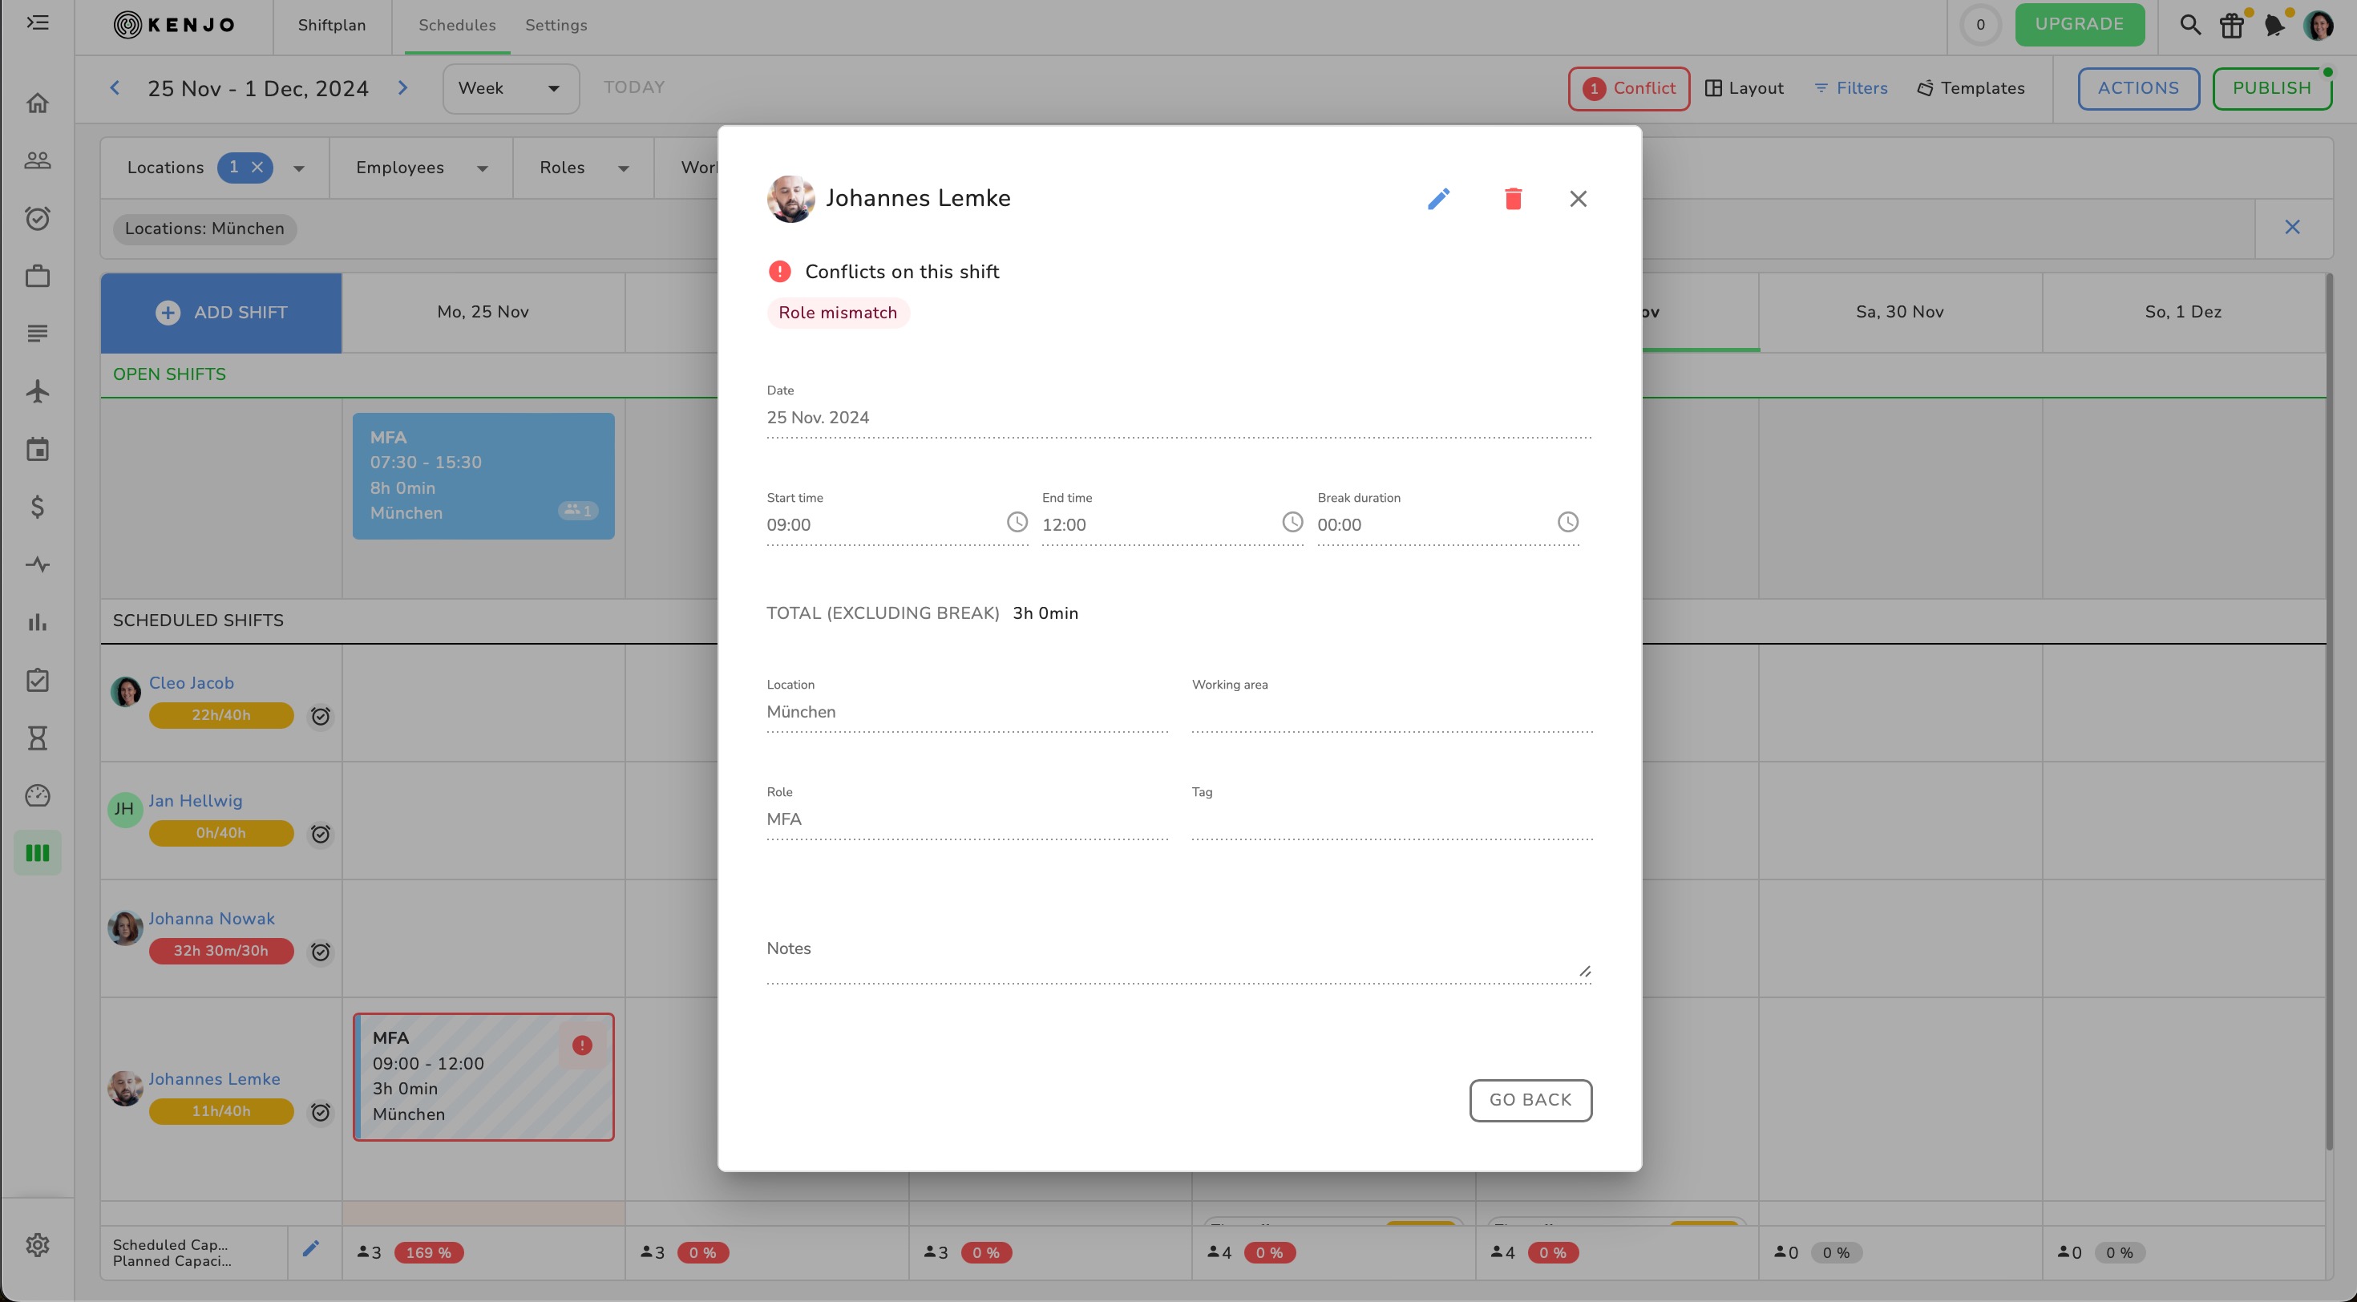Click alarm clock icon next to Cleo Jacob

[320, 717]
